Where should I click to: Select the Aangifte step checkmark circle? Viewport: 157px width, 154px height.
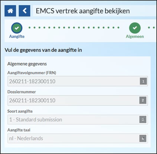(x=17, y=28)
